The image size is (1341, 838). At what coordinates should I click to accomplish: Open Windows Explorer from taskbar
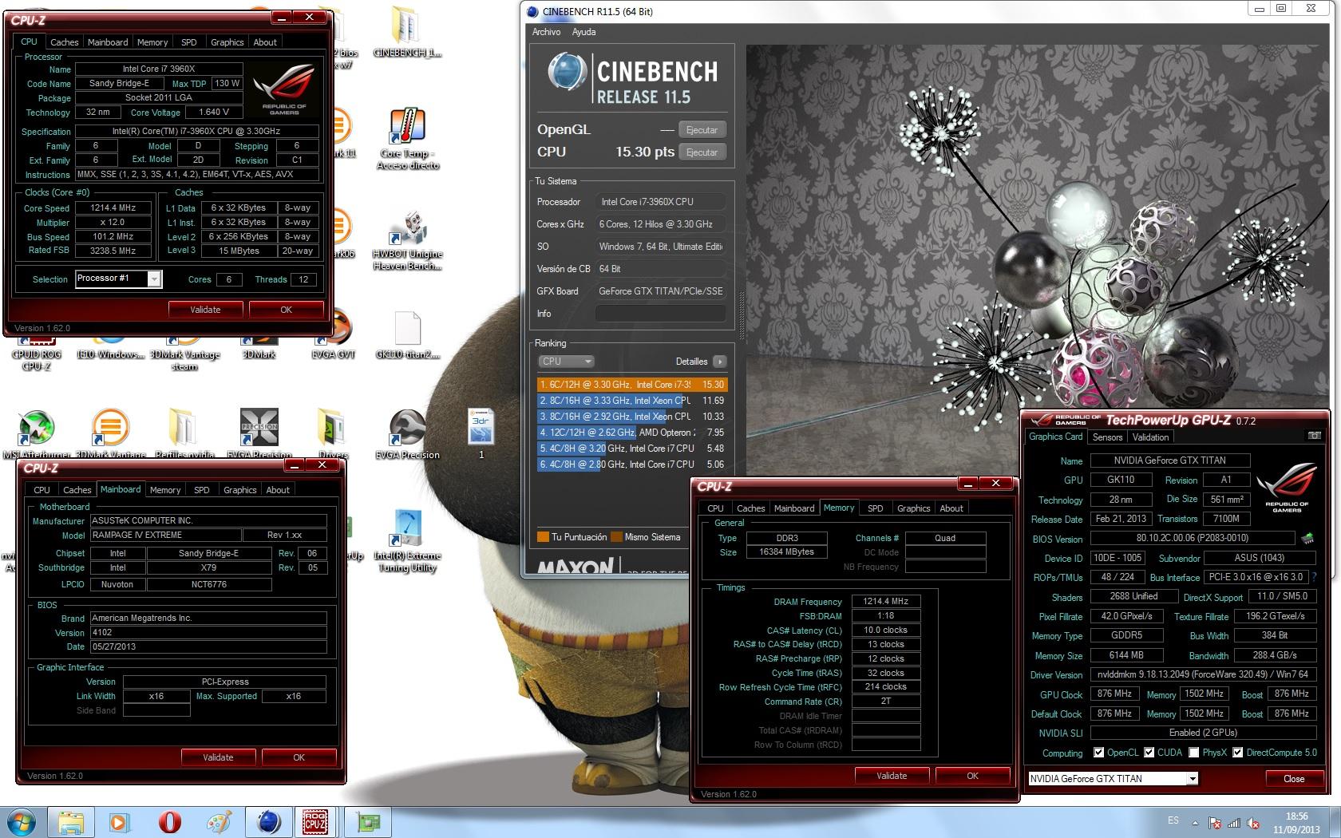(71, 822)
